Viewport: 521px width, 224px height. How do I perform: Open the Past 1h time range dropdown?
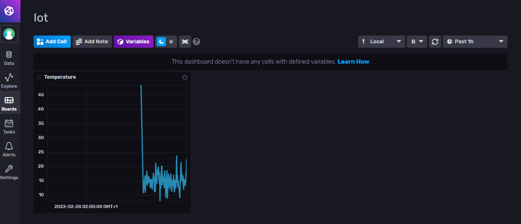pos(475,42)
